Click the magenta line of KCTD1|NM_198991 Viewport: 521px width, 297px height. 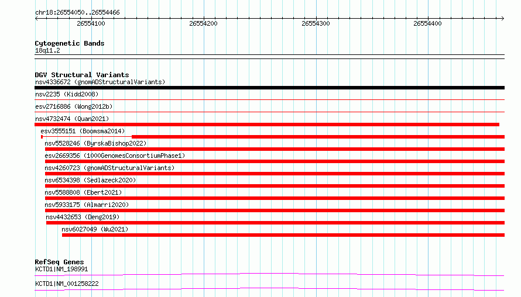(269, 274)
